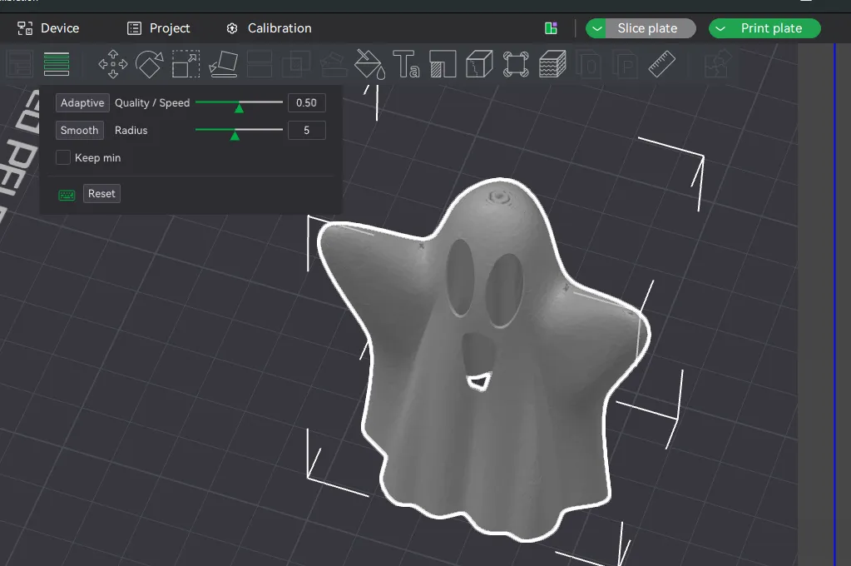Viewport: 851px width, 566px height.
Task: Expand the Print plate dropdown arrow
Action: pos(720,28)
